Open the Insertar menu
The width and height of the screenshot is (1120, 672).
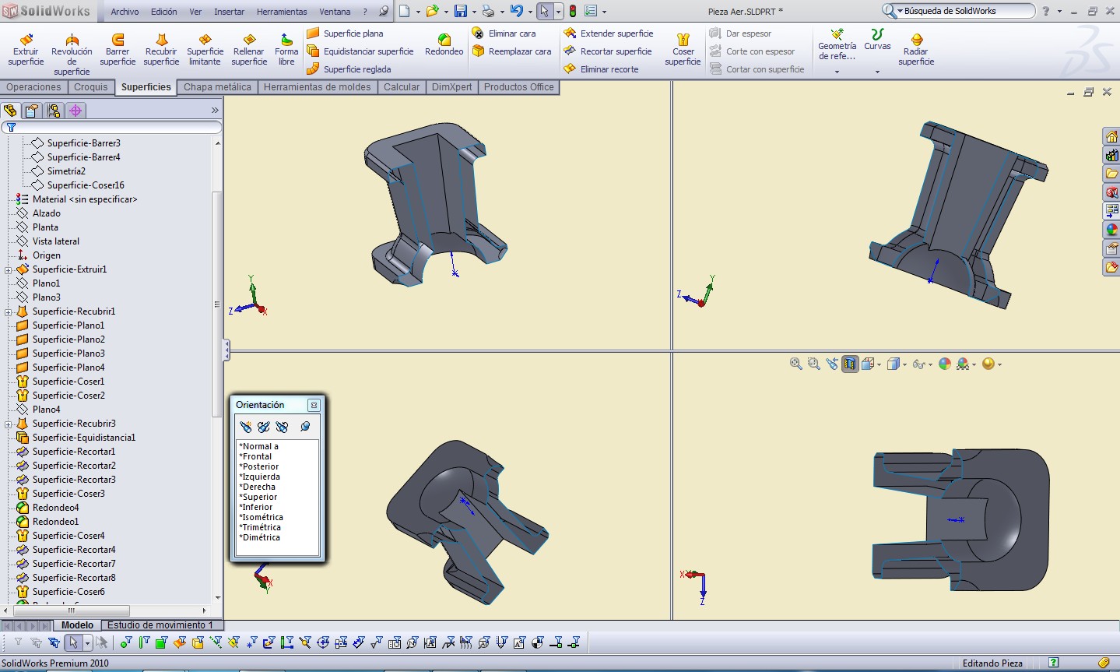point(229,12)
